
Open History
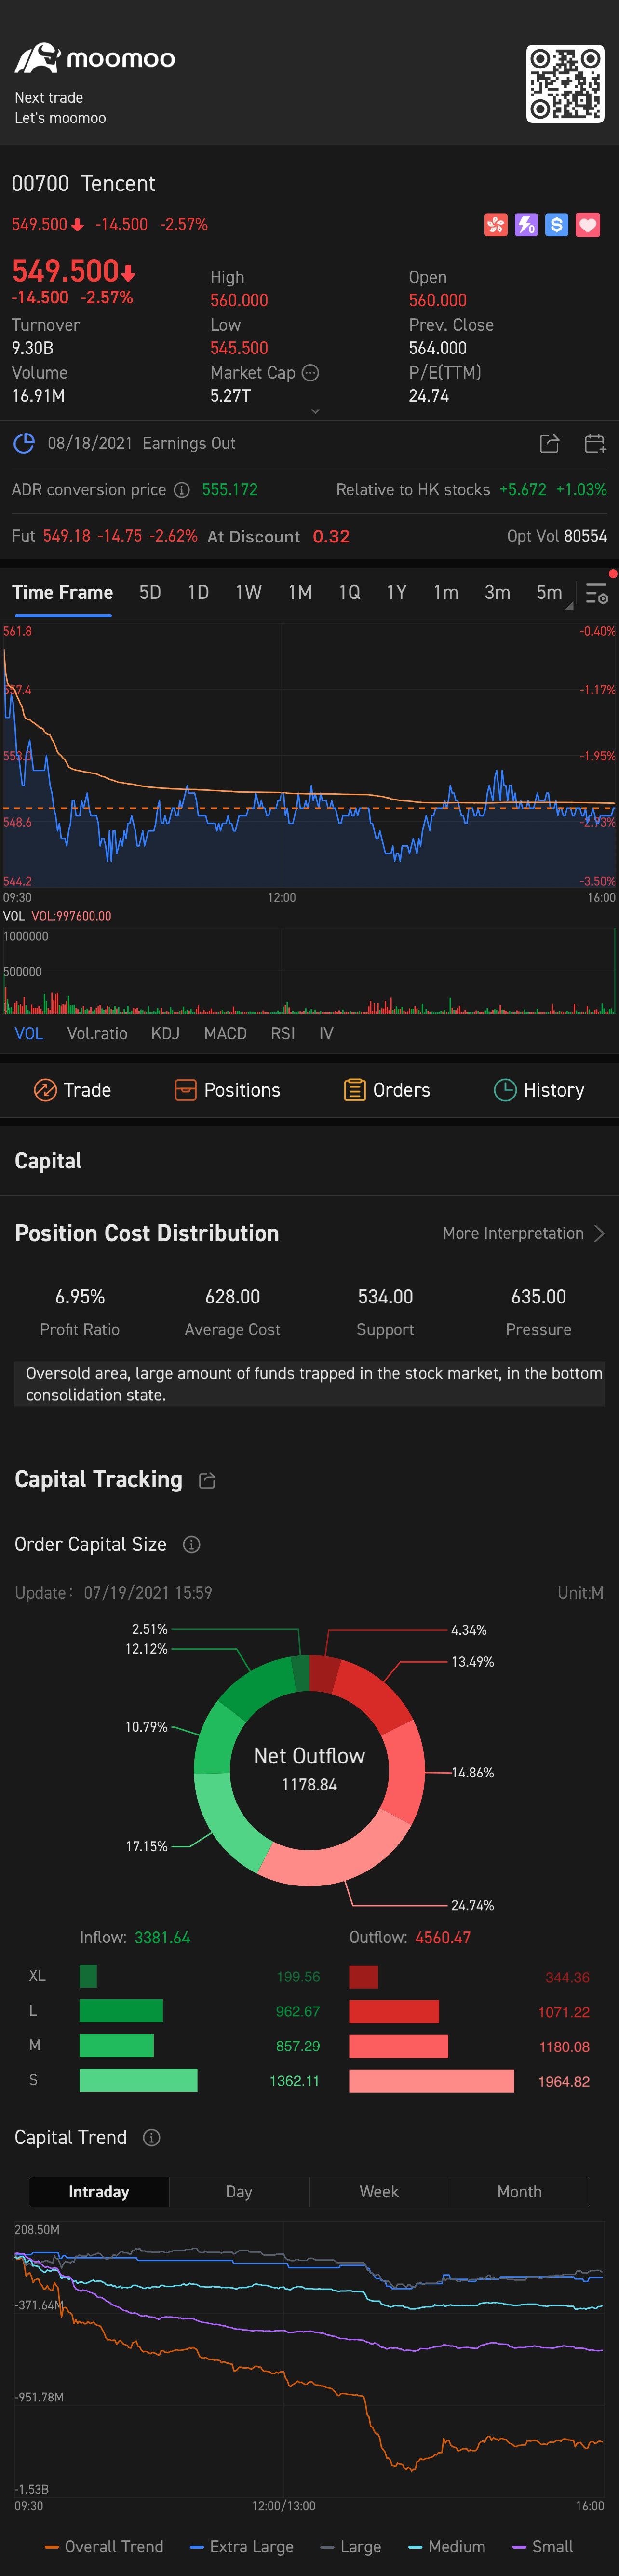point(539,1090)
